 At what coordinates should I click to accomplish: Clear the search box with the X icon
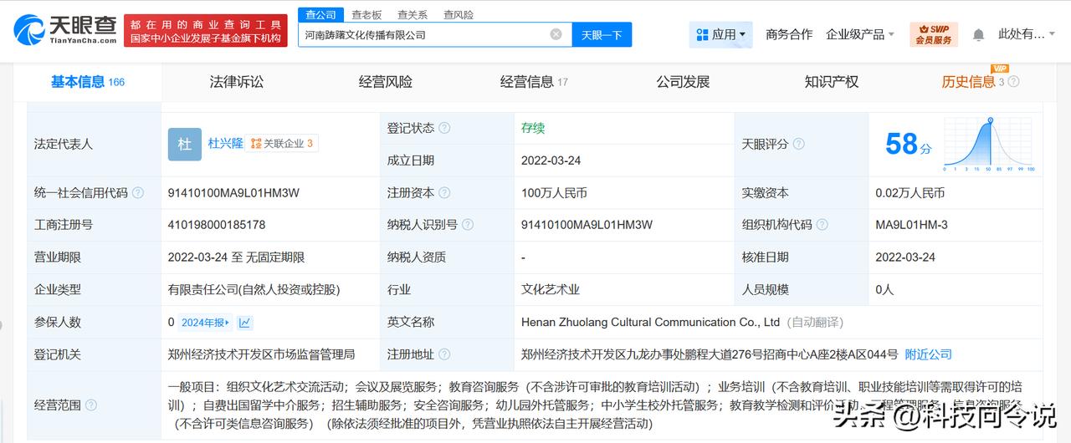pos(556,34)
